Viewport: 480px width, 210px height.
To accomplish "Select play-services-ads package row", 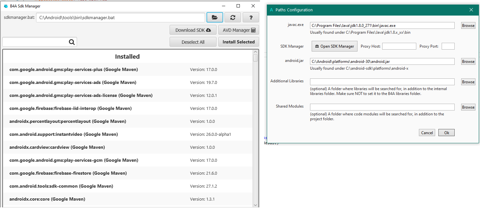I will (x=127, y=82).
